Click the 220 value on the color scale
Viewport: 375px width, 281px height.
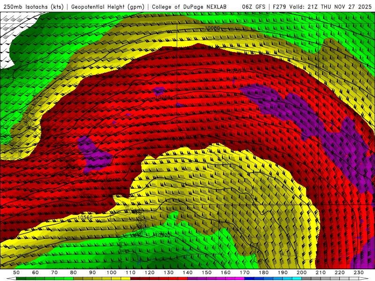[x=339, y=273]
